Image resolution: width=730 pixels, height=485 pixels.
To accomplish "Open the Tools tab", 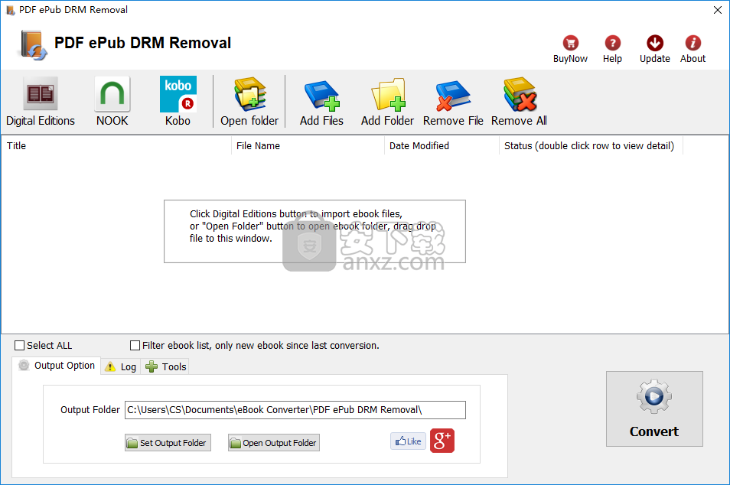I will click(165, 366).
